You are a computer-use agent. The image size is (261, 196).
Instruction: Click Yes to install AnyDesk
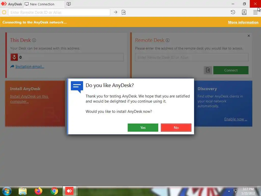pyautogui.click(x=143, y=128)
